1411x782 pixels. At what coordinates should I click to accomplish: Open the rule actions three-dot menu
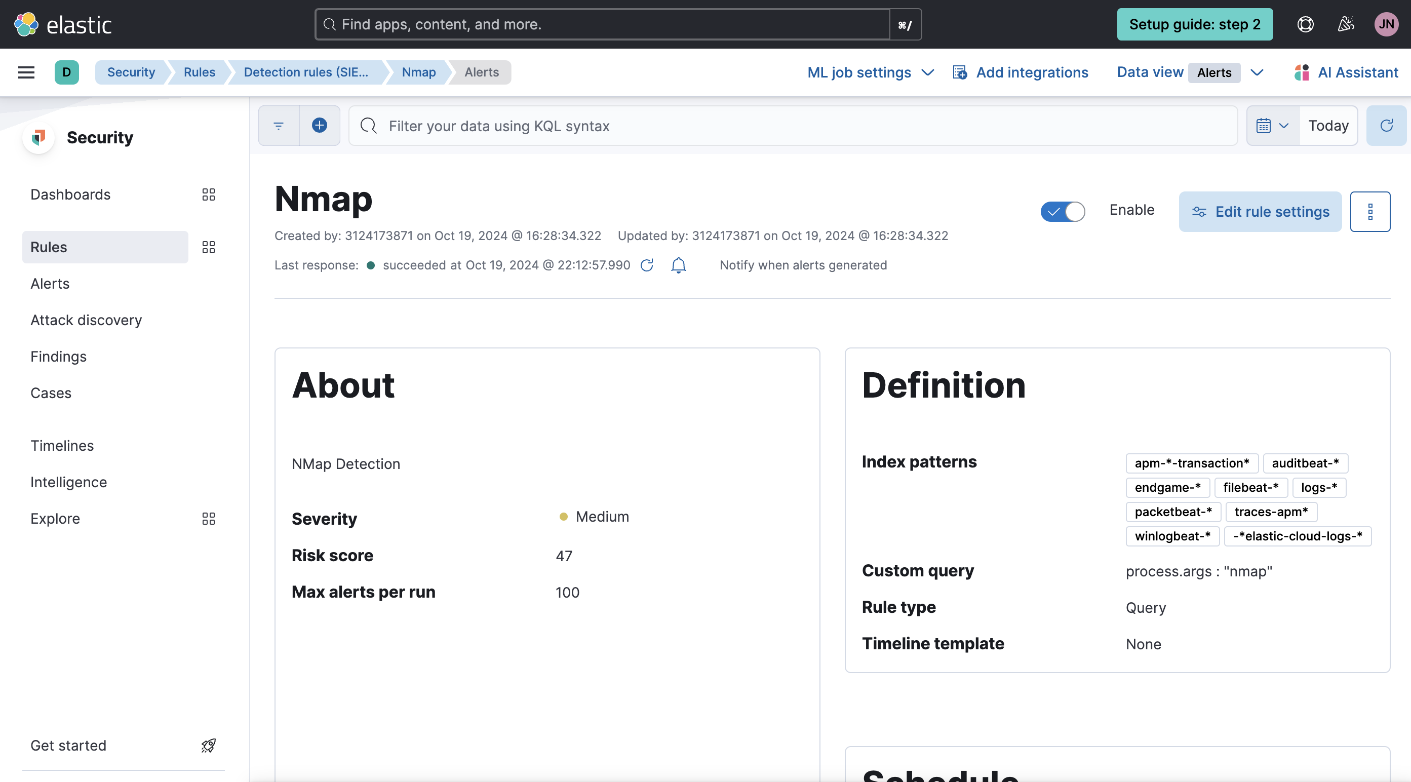[x=1370, y=211]
